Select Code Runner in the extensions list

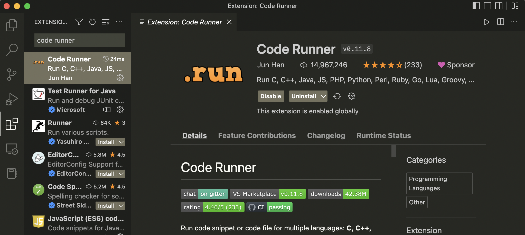coord(78,68)
